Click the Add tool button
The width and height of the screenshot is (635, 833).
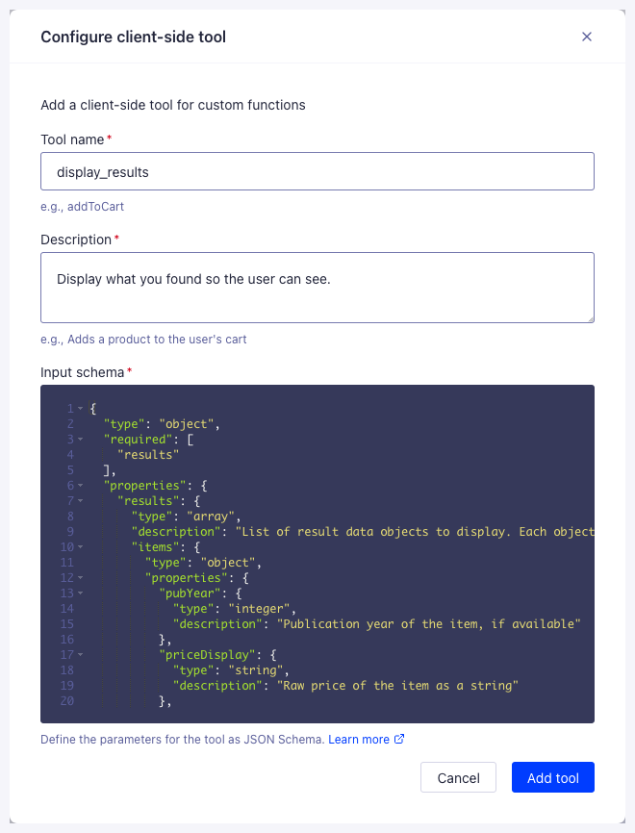coord(552,777)
